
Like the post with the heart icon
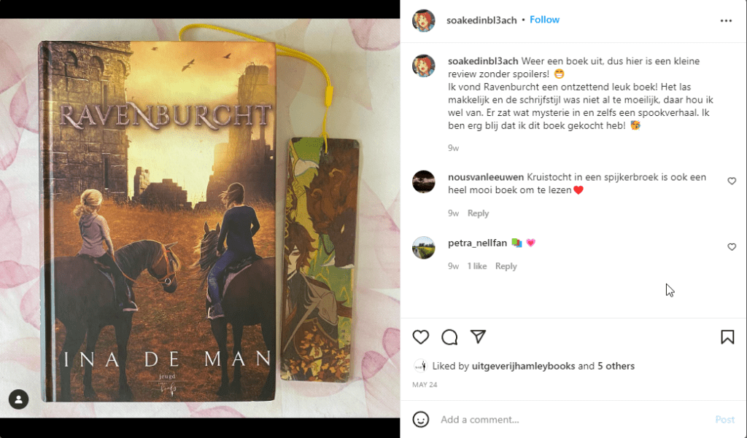tap(421, 337)
